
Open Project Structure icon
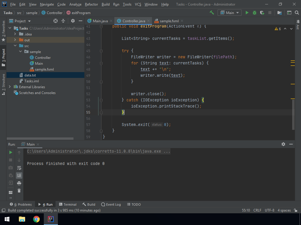click(x=280, y=13)
